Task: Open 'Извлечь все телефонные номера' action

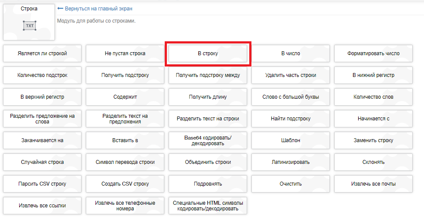Action: pos(125,206)
